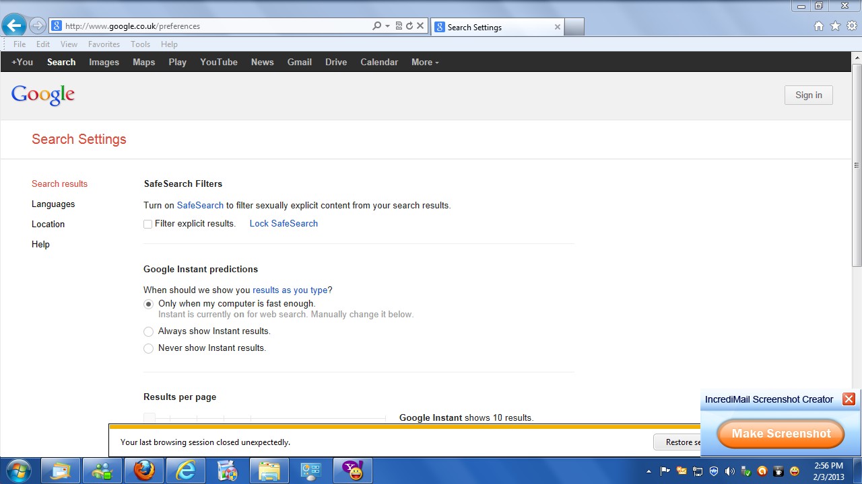Open a new blank tab
This screenshot has height=484, width=862.
574,27
